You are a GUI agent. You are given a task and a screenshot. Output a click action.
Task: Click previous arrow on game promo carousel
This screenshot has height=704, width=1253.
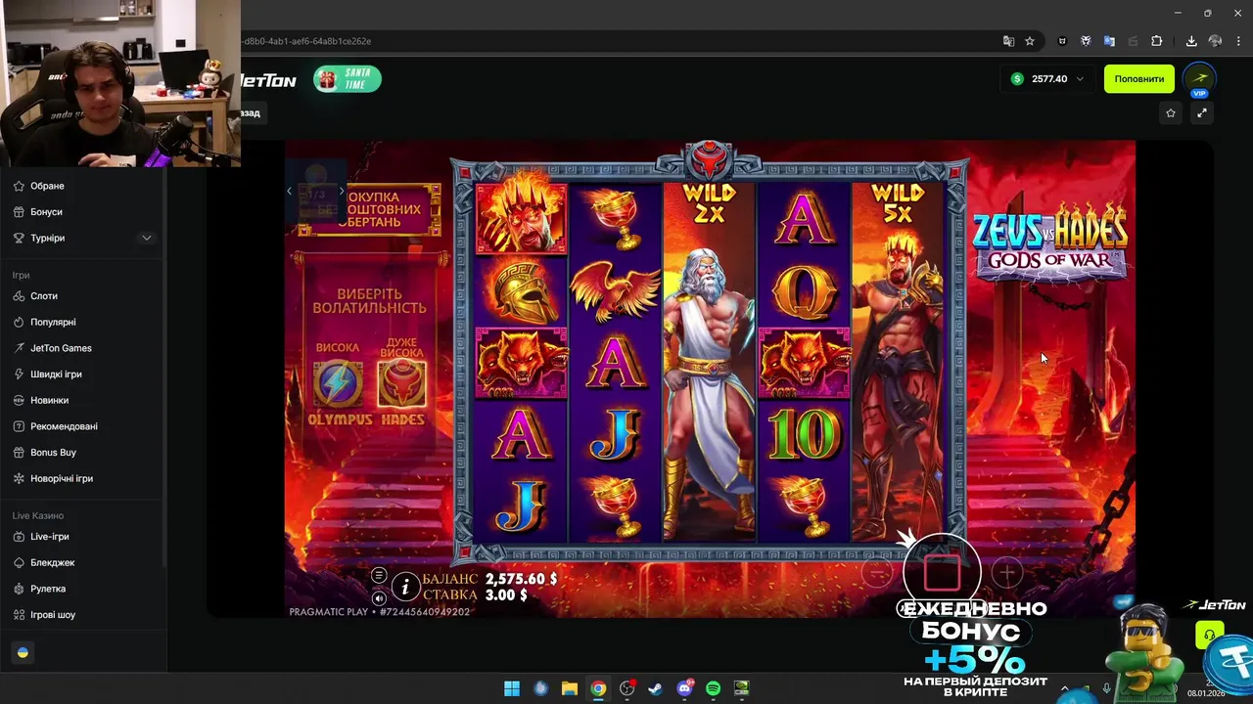(x=290, y=191)
